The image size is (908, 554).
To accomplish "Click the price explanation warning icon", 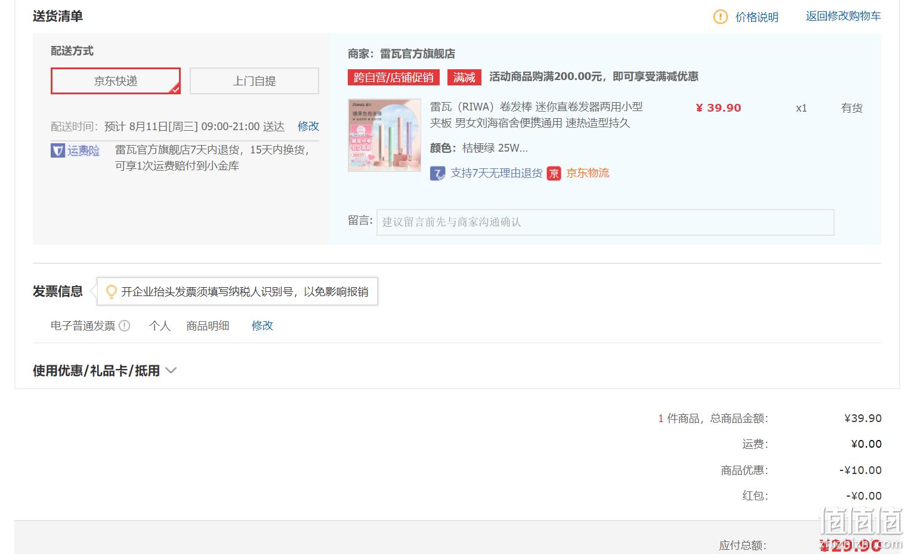I will click(720, 17).
